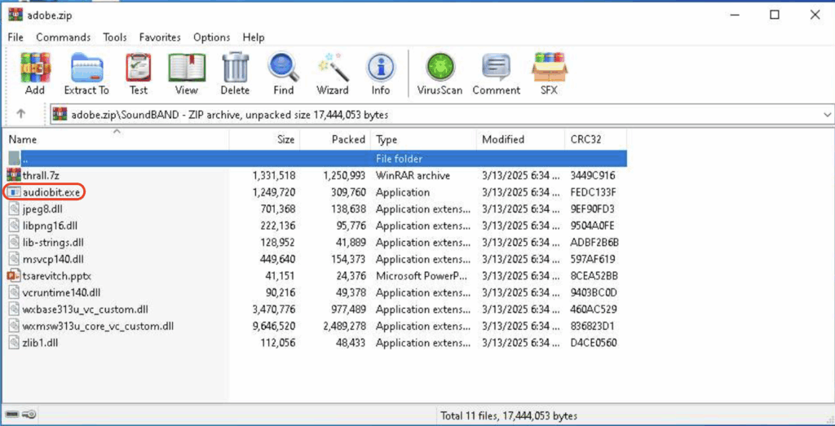Open the Tools menu

pyautogui.click(x=115, y=37)
